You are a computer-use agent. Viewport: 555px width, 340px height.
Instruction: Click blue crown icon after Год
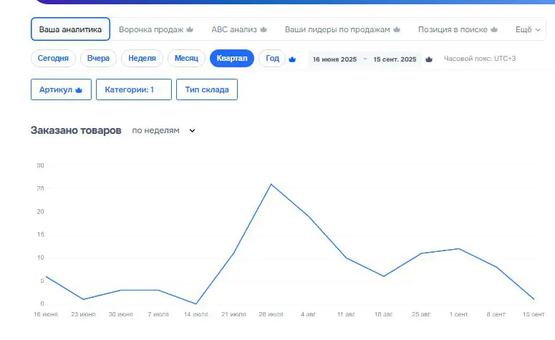pos(292,59)
